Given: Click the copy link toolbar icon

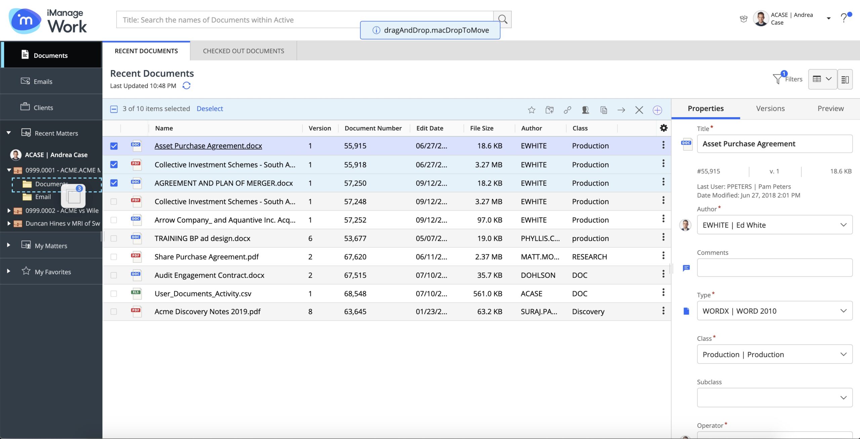Looking at the screenshot, I should [x=567, y=110].
